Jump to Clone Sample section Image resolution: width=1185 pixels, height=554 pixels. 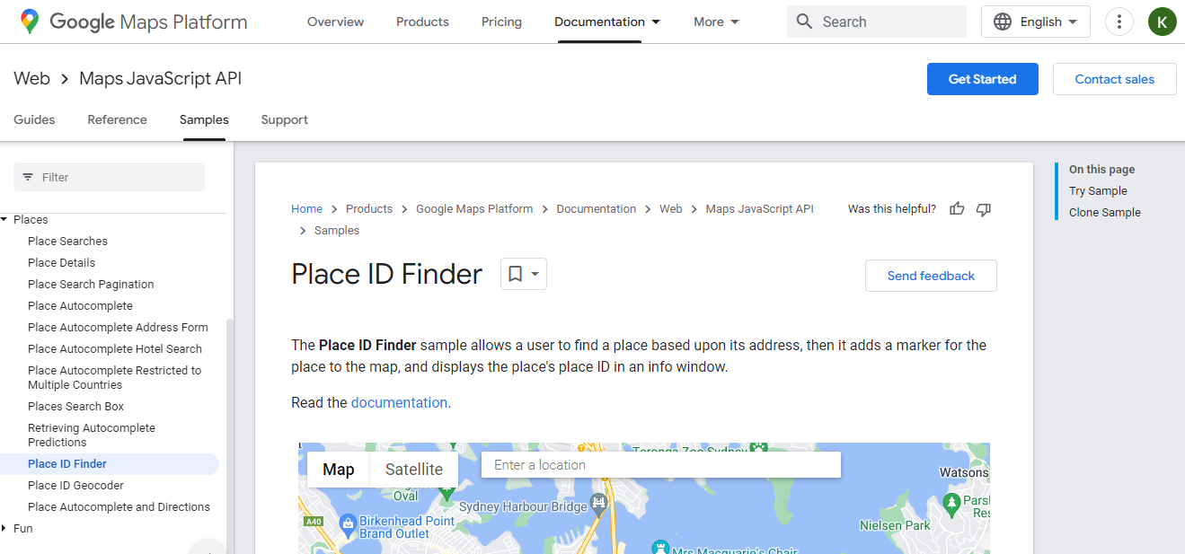[x=1105, y=213]
